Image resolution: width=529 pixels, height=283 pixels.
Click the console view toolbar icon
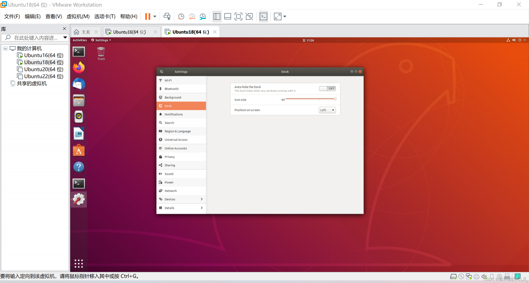[x=263, y=17]
